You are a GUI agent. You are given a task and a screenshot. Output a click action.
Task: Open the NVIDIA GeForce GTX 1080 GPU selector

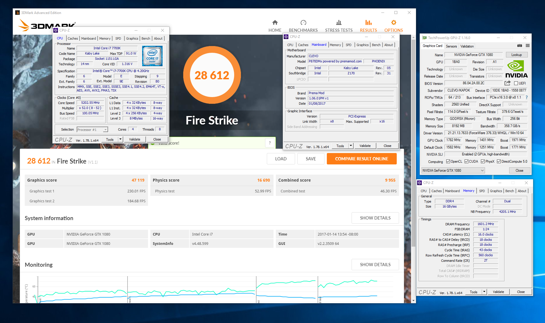(453, 171)
